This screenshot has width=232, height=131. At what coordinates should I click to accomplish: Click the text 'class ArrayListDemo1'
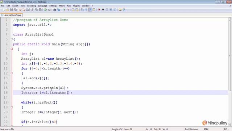[x=33, y=35]
